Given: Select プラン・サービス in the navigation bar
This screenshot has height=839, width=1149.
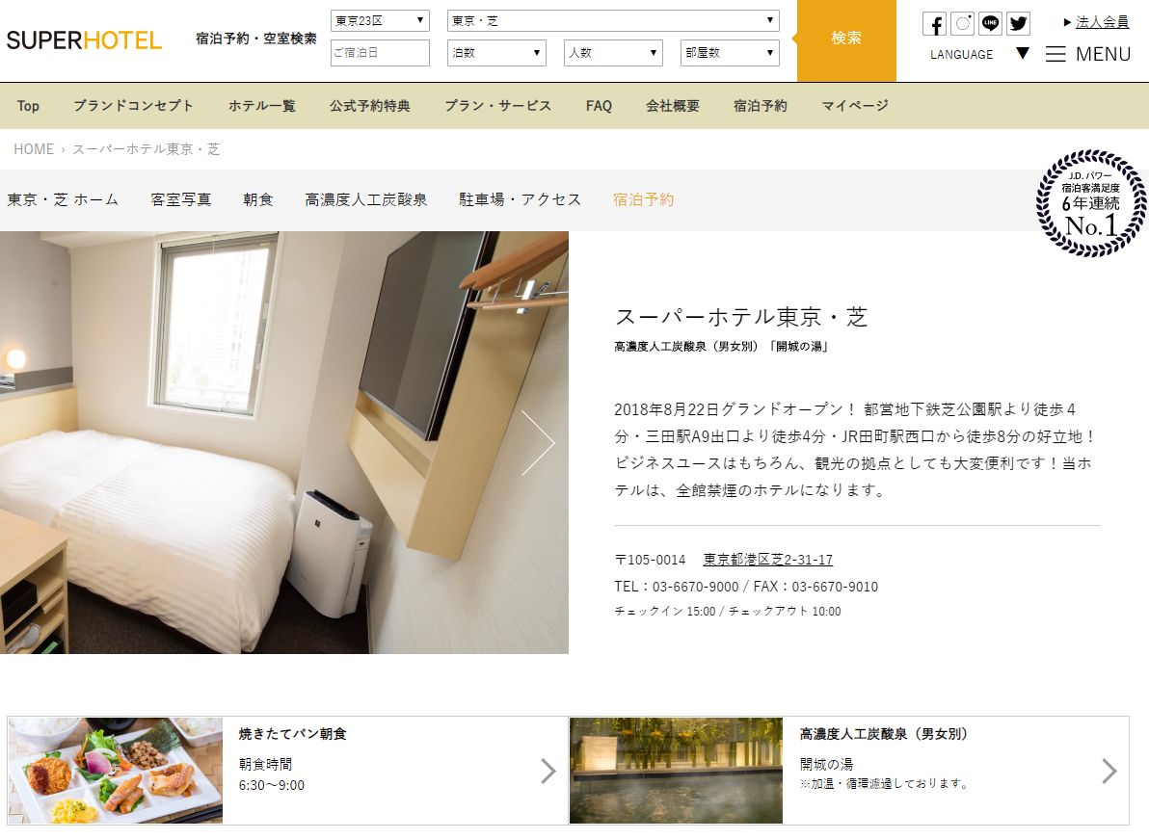Looking at the screenshot, I should [497, 105].
